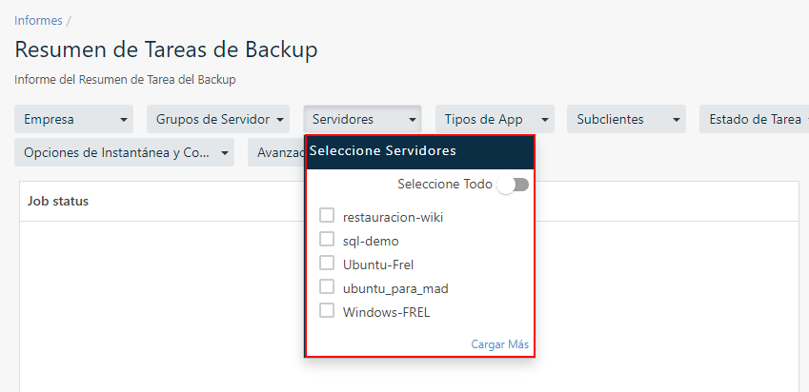Expand the Subclientes filter dropdown
809x392 pixels.
pyautogui.click(x=626, y=120)
